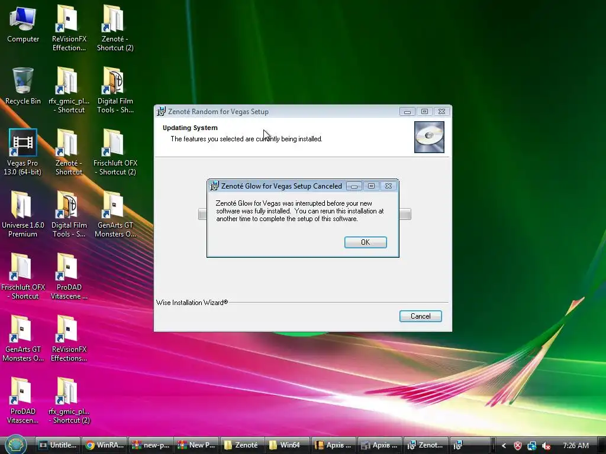Select the Frischluft OFX - Shortcut (2) icon
This screenshot has width=606, height=454.
(115, 152)
